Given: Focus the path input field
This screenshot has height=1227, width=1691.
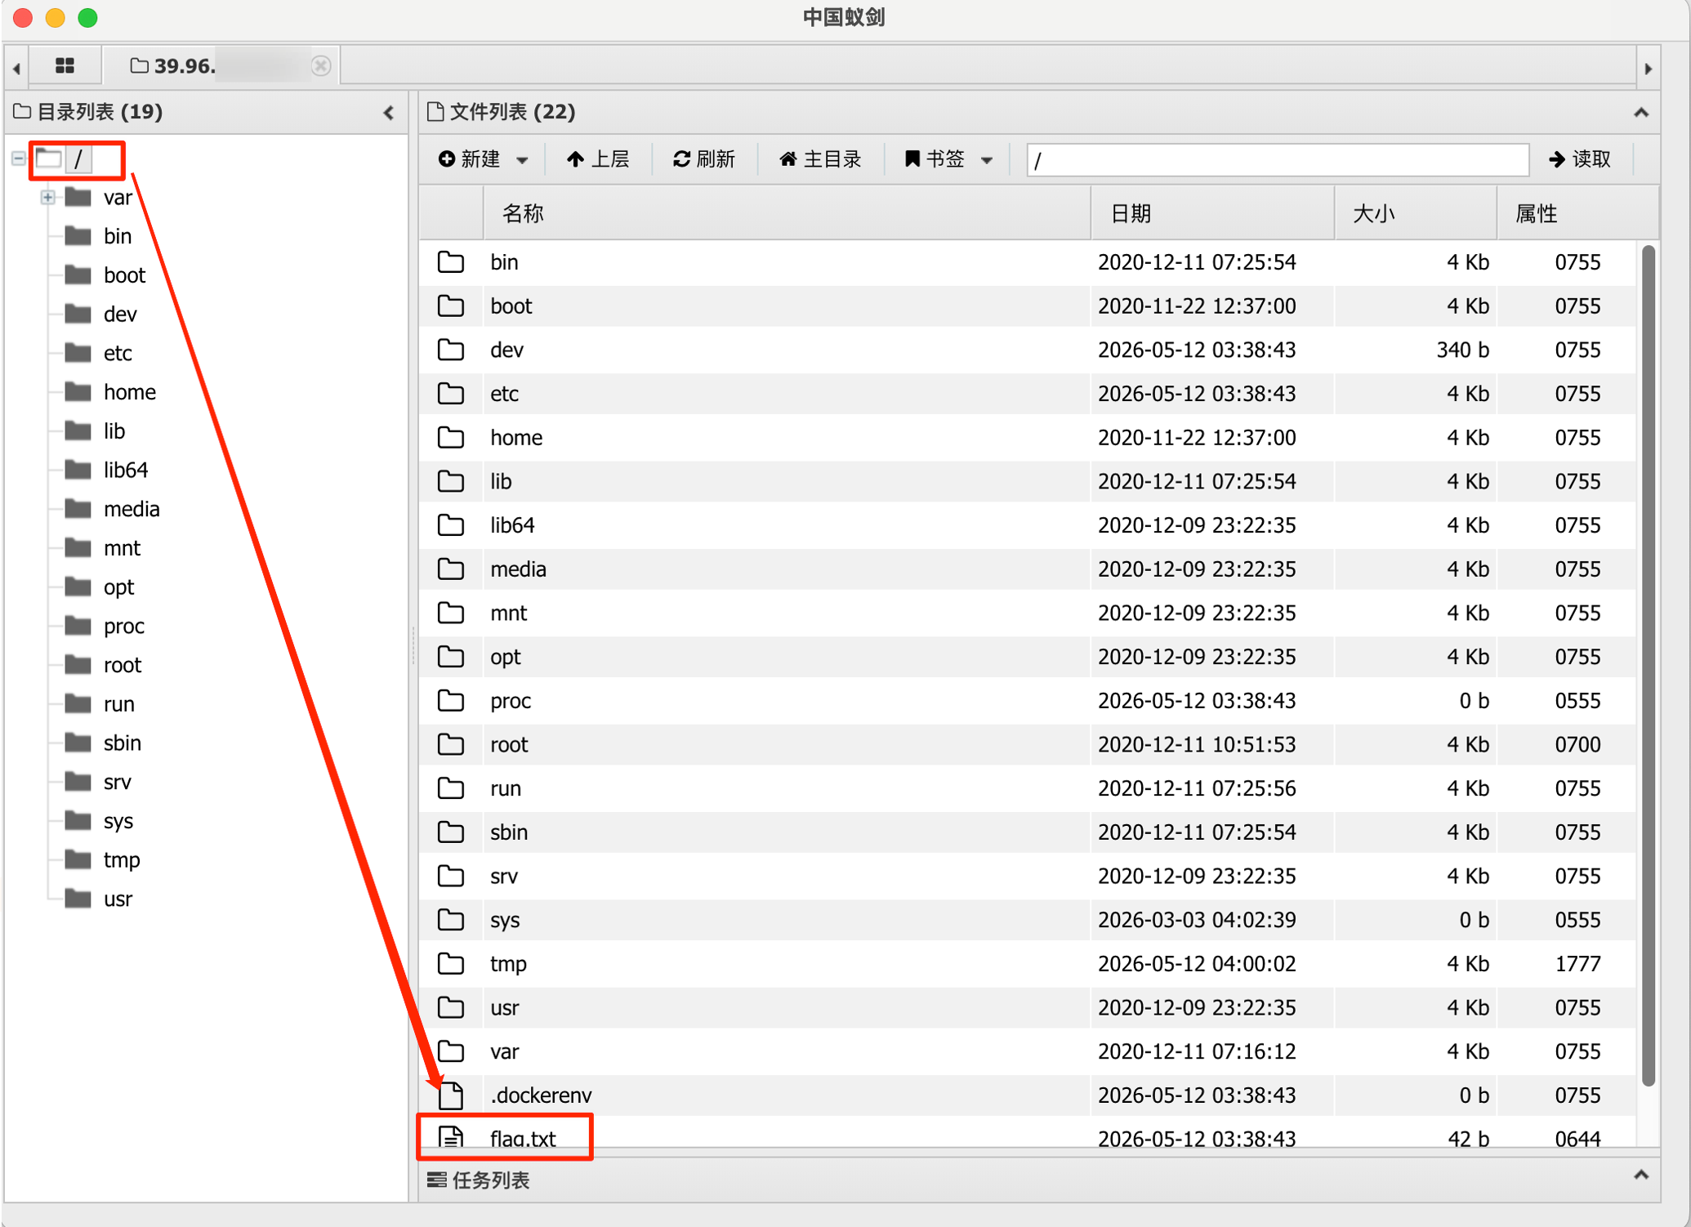Looking at the screenshot, I should 1278,160.
